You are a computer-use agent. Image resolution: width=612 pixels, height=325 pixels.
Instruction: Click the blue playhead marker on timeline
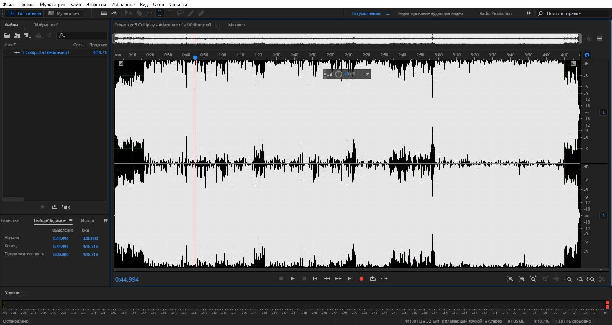tap(195, 57)
